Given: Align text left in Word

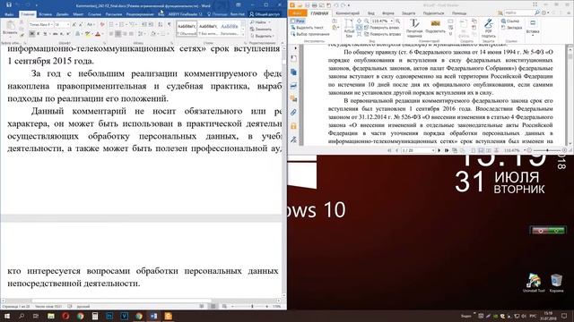Looking at the screenshot, I should click(x=111, y=34).
